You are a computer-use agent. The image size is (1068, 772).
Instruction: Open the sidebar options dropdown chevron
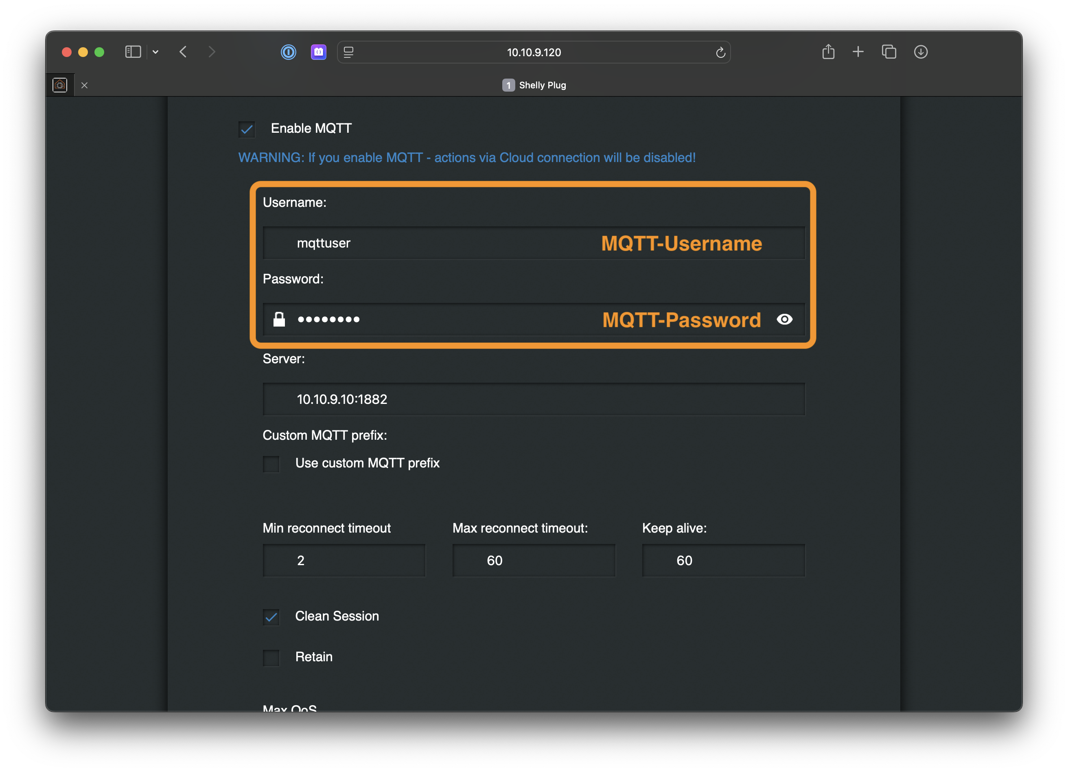click(155, 52)
